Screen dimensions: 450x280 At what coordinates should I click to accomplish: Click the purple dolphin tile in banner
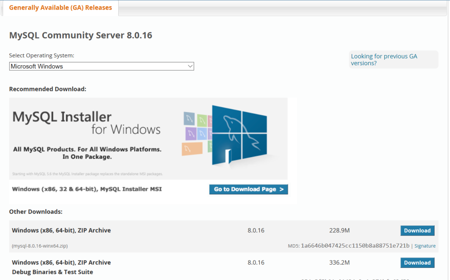[191, 134]
